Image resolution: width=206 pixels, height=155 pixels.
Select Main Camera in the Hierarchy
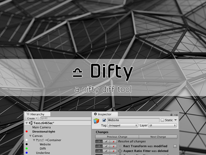click(x=42, y=127)
